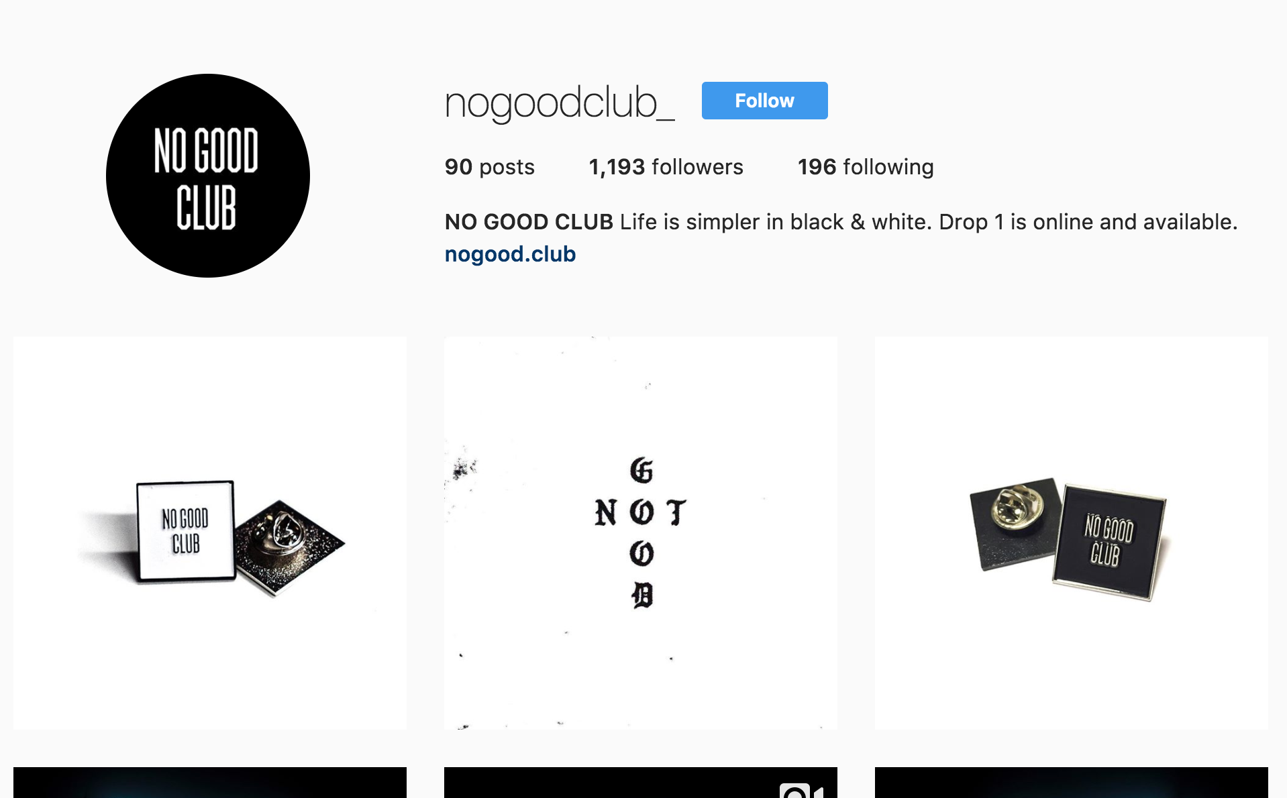Open the dark post in the second row, right
Screen dimensions: 1287x798
point(1072,783)
